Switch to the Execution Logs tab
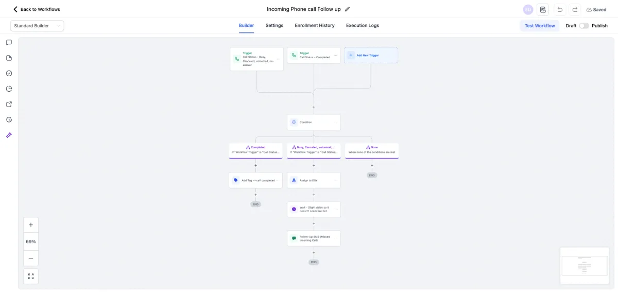The height and width of the screenshot is (293, 618). point(362,26)
